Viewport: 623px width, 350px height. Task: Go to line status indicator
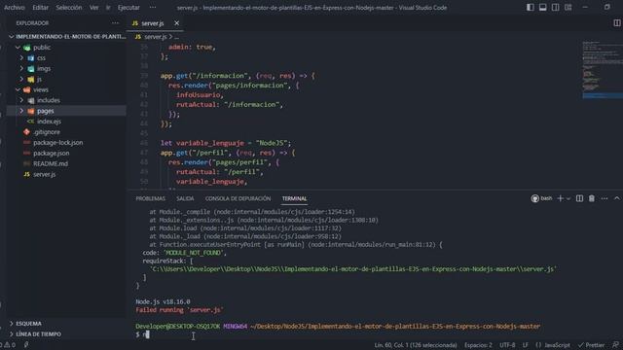click(x=416, y=345)
